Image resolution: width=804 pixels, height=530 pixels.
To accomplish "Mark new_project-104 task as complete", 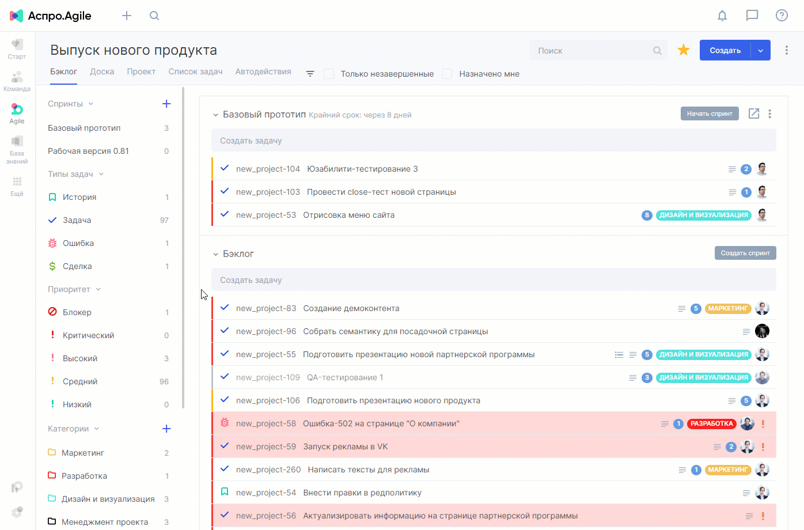I will pyautogui.click(x=225, y=168).
